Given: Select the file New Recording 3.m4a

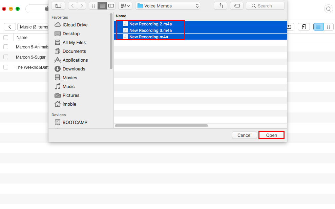Looking at the screenshot, I should coord(200,30).
